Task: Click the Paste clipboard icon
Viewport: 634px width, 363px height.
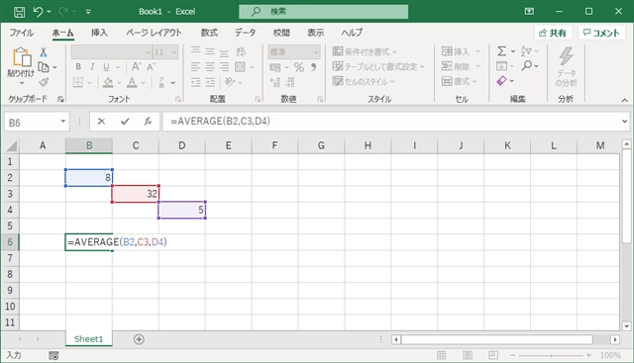Action: pos(21,57)
